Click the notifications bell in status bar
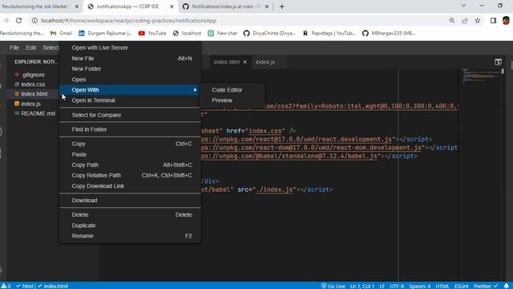513x289 pixels. coord(507,286)
